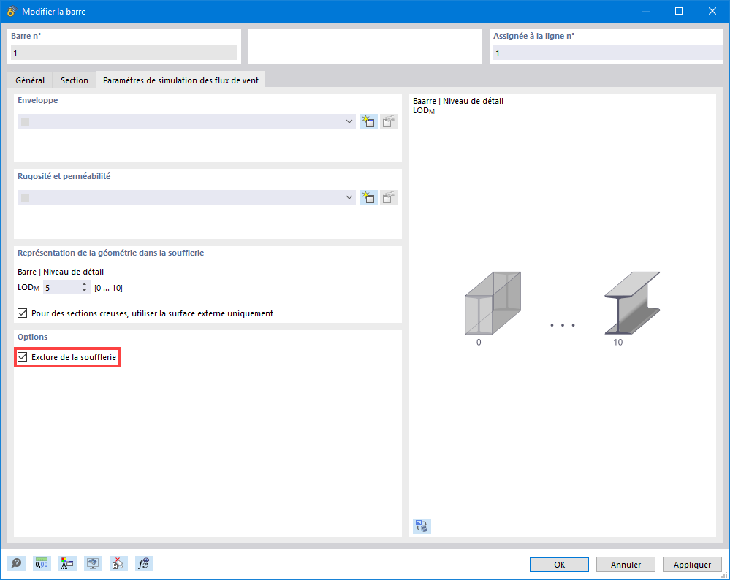Image resolution: width=730 pixels, height=580 pixels.
Task: Open the fx formula icon
Action: point(144,564)
